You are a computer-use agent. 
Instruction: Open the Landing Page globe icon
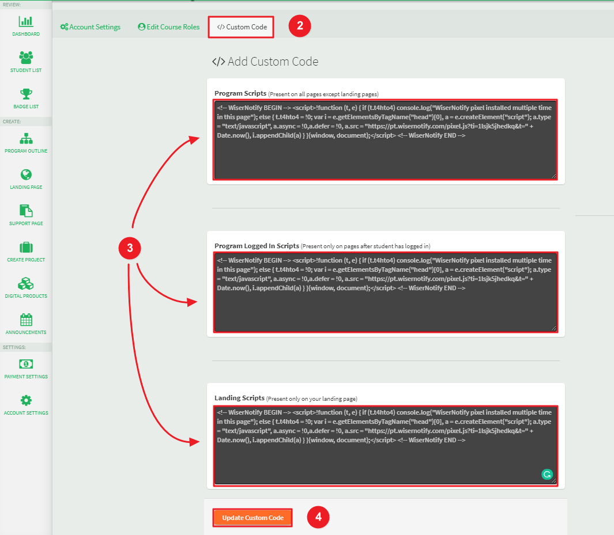pyautogui.click(x=26, y=175)
